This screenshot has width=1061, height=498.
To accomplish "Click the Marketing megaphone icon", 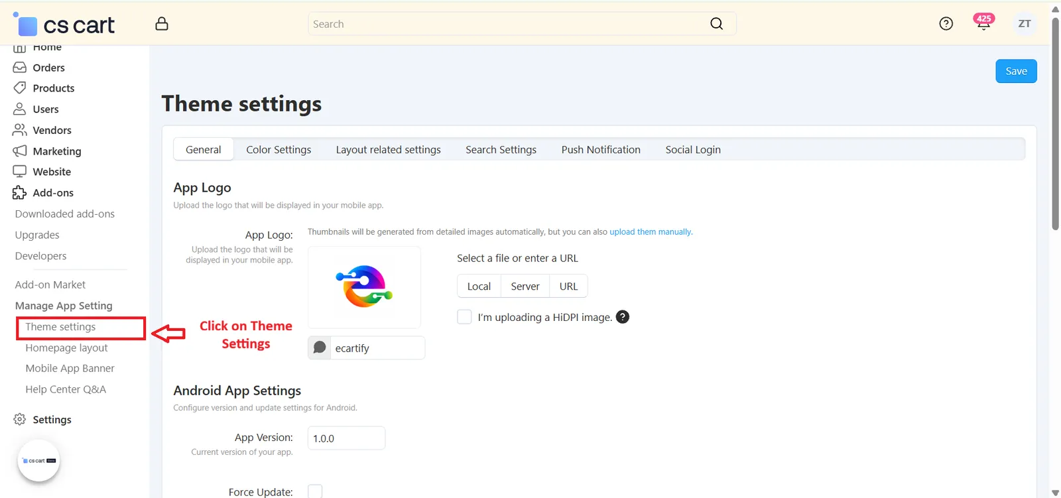I will click(20, 151).
